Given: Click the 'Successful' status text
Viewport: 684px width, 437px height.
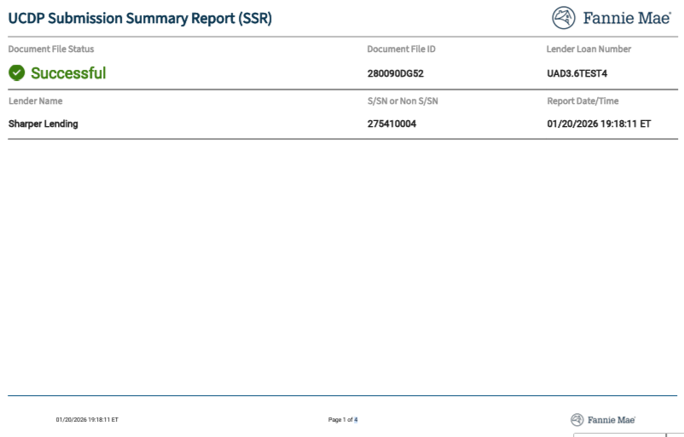Looking at the screenshot, I should point(68,73).
